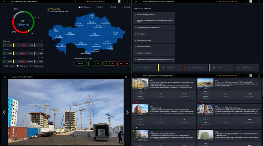This screenshot has width=264, height=146.
Task: Expand B5 panel to fullscreen
Action: pyautogui.click(x=127, y=2)
